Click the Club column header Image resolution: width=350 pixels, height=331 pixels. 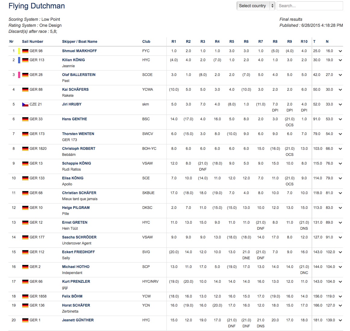click(146, 42)
